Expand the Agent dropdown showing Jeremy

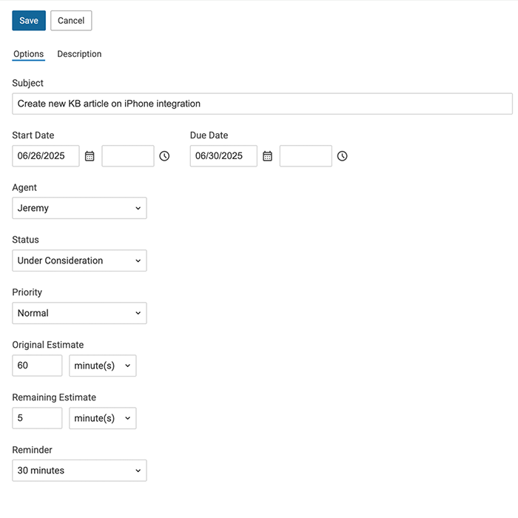79,208
